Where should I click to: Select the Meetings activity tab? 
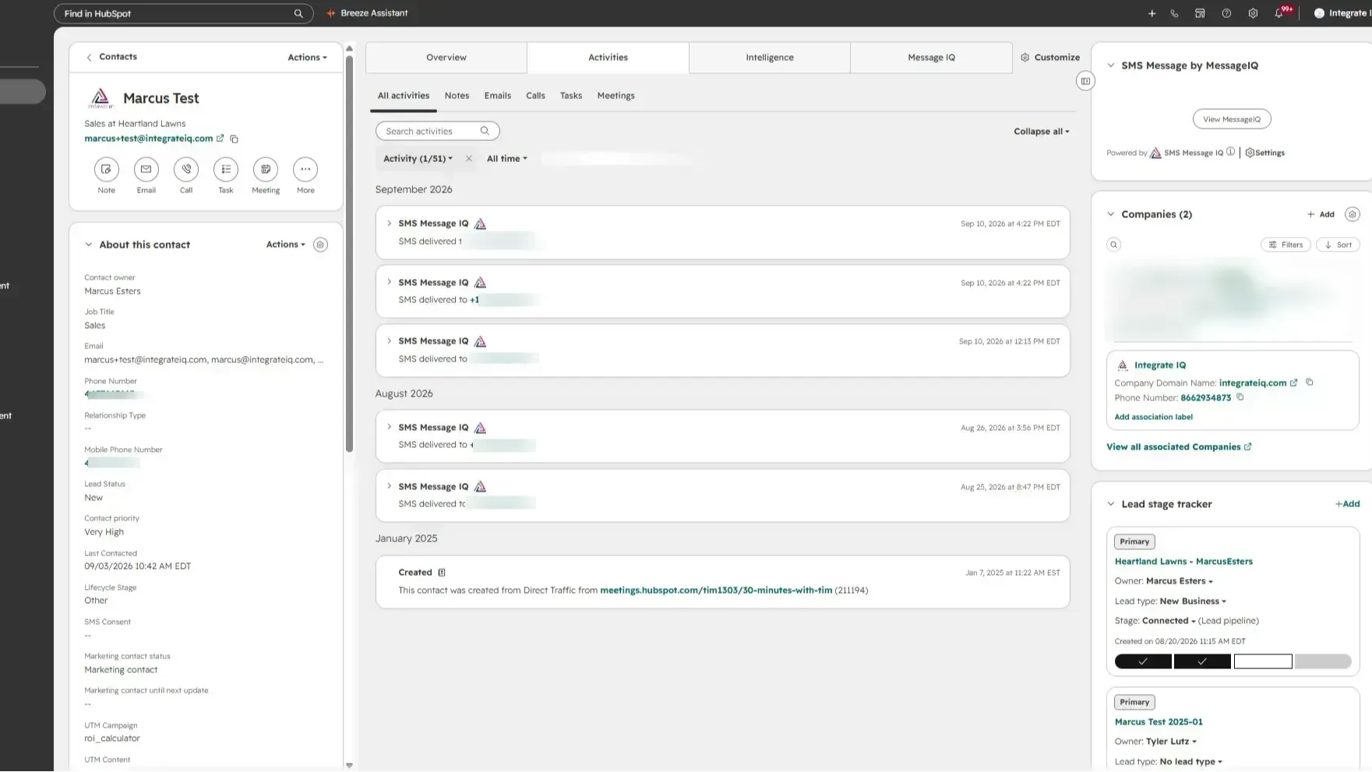[x=616, y=96]
